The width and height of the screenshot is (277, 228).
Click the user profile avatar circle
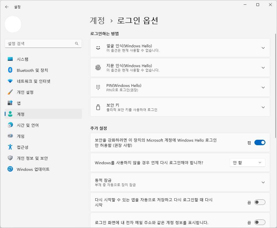13,24
